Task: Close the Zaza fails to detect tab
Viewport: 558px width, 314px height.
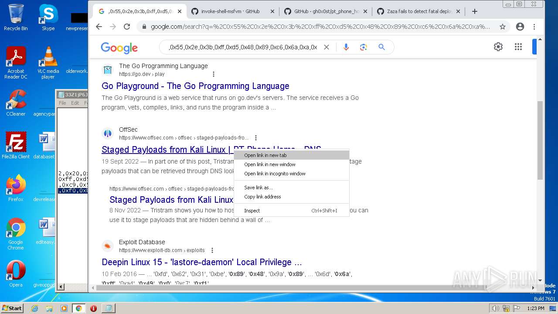Action: pyautogui.click(x=458, y=11)
